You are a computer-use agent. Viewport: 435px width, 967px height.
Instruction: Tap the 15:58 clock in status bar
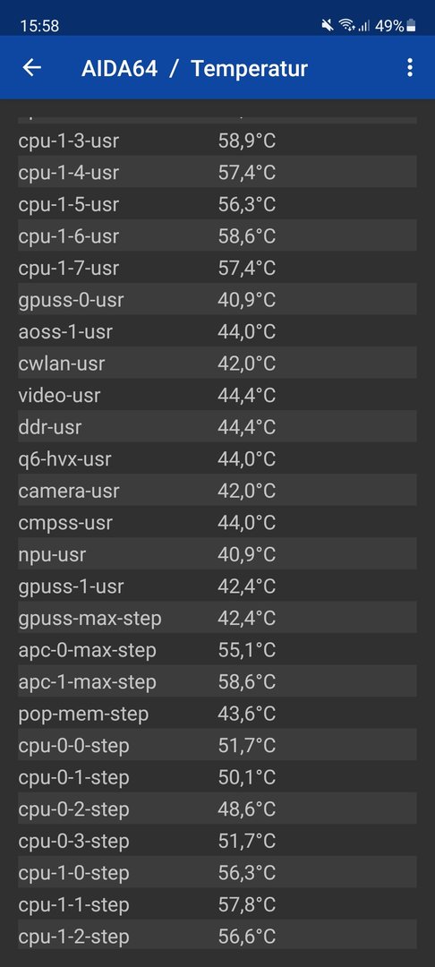39,26
